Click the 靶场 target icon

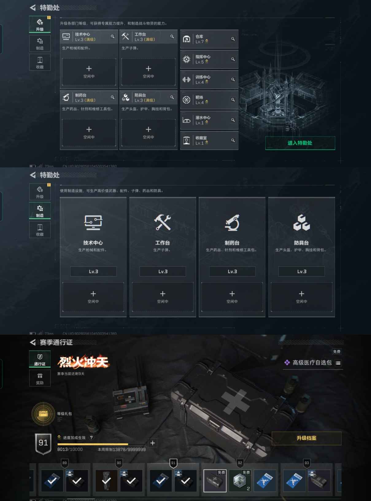tap(186, 100)
